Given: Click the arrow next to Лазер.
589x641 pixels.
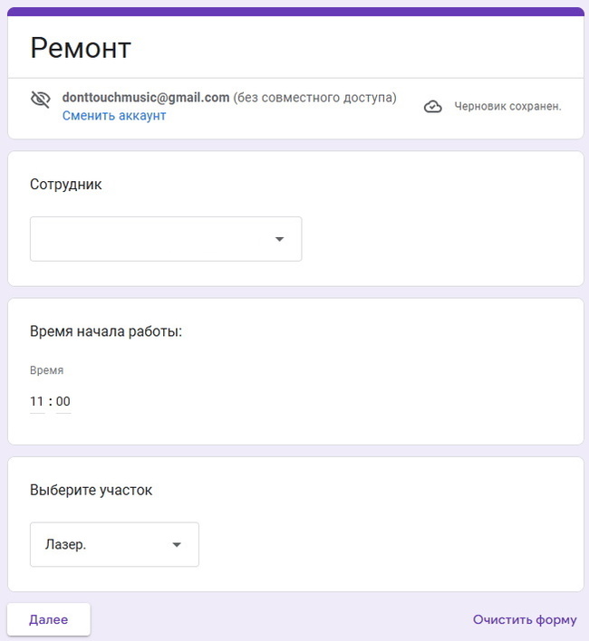Looking at the screenshot, I should point(177,545).
